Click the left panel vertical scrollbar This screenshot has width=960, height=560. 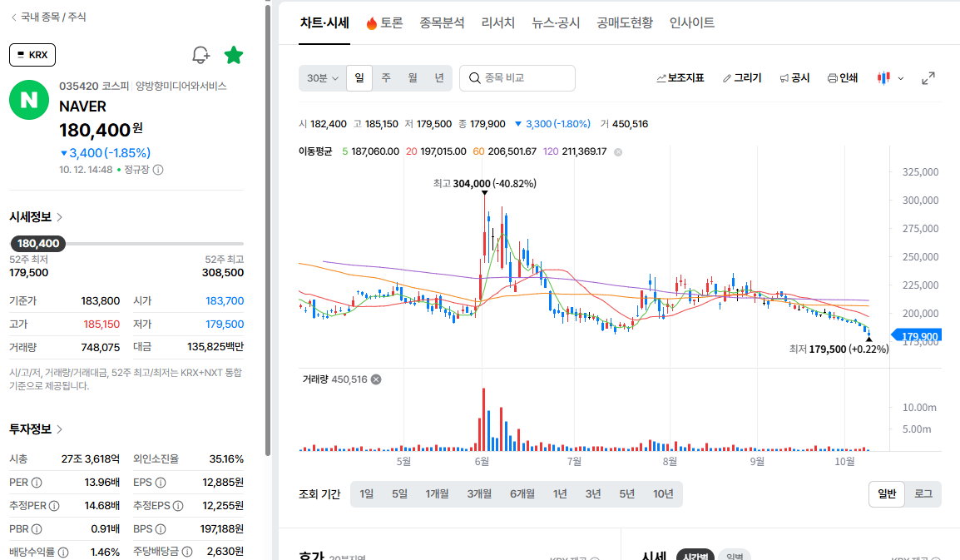[x=268, y=231]
